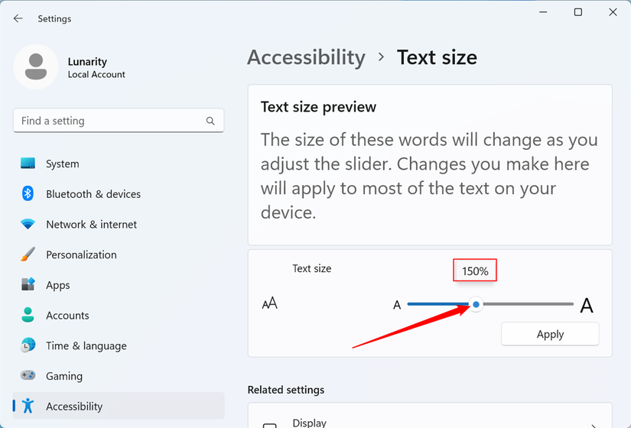Select the Personalization paintbrush icon
Screen dimensions: 631x428
[28, 255]
